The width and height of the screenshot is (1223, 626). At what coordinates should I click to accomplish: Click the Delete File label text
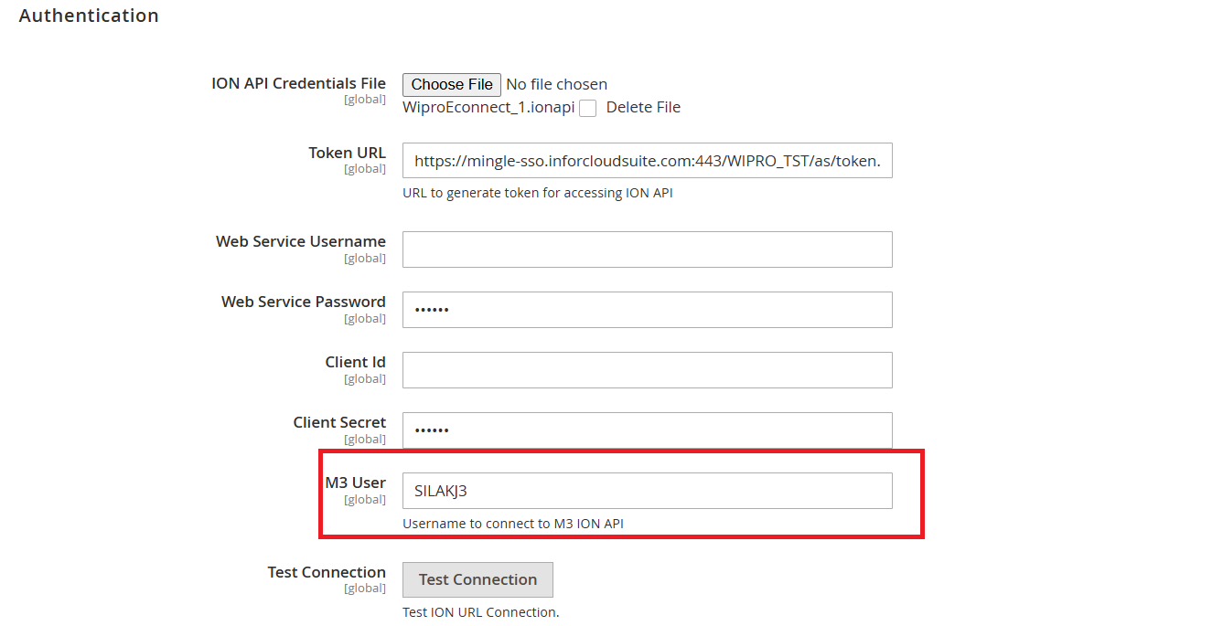pos(642,107)
